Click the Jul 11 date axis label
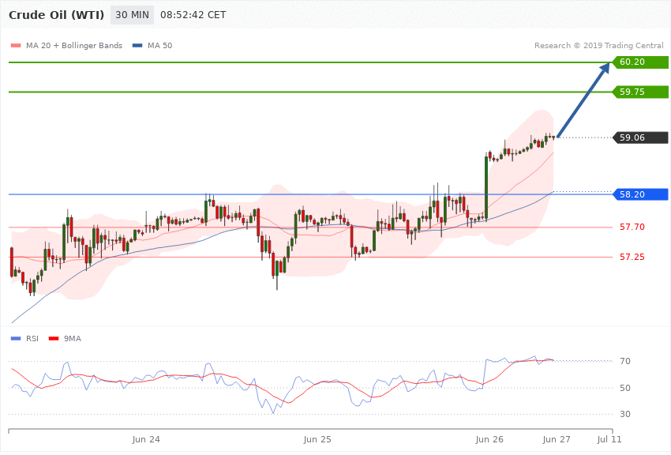The width and height of the screenshot is (671, 455). pyautogui.click(x=609, y=439)
